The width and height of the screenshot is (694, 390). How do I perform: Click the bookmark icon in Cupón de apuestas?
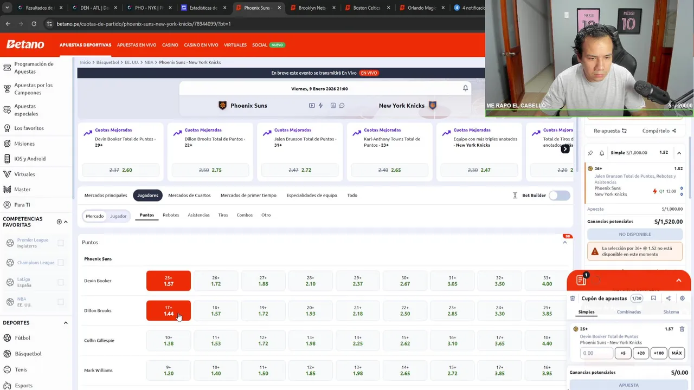tap(653, 298)
